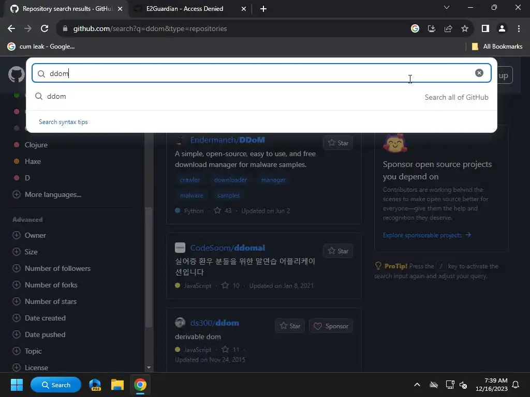Click sidebar scrollbar down arrow
Screen dimensions: 530x397
tap(149, 368)
